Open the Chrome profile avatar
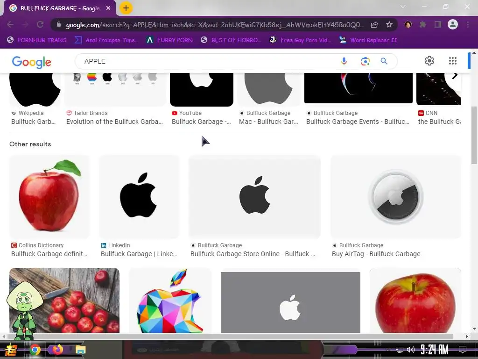Image resolution: width=478 pixels, height=359 pixels. (453, 24)
